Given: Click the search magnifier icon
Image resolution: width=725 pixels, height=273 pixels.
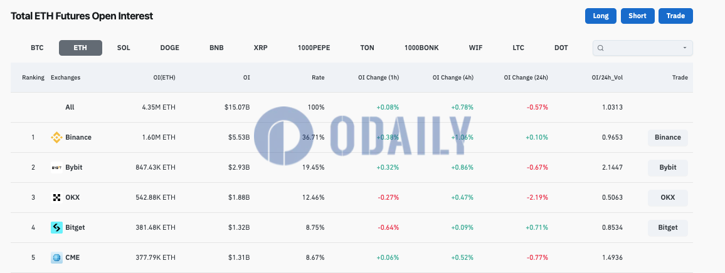Looking at the screenshot, I should click(x=601, y=48).
